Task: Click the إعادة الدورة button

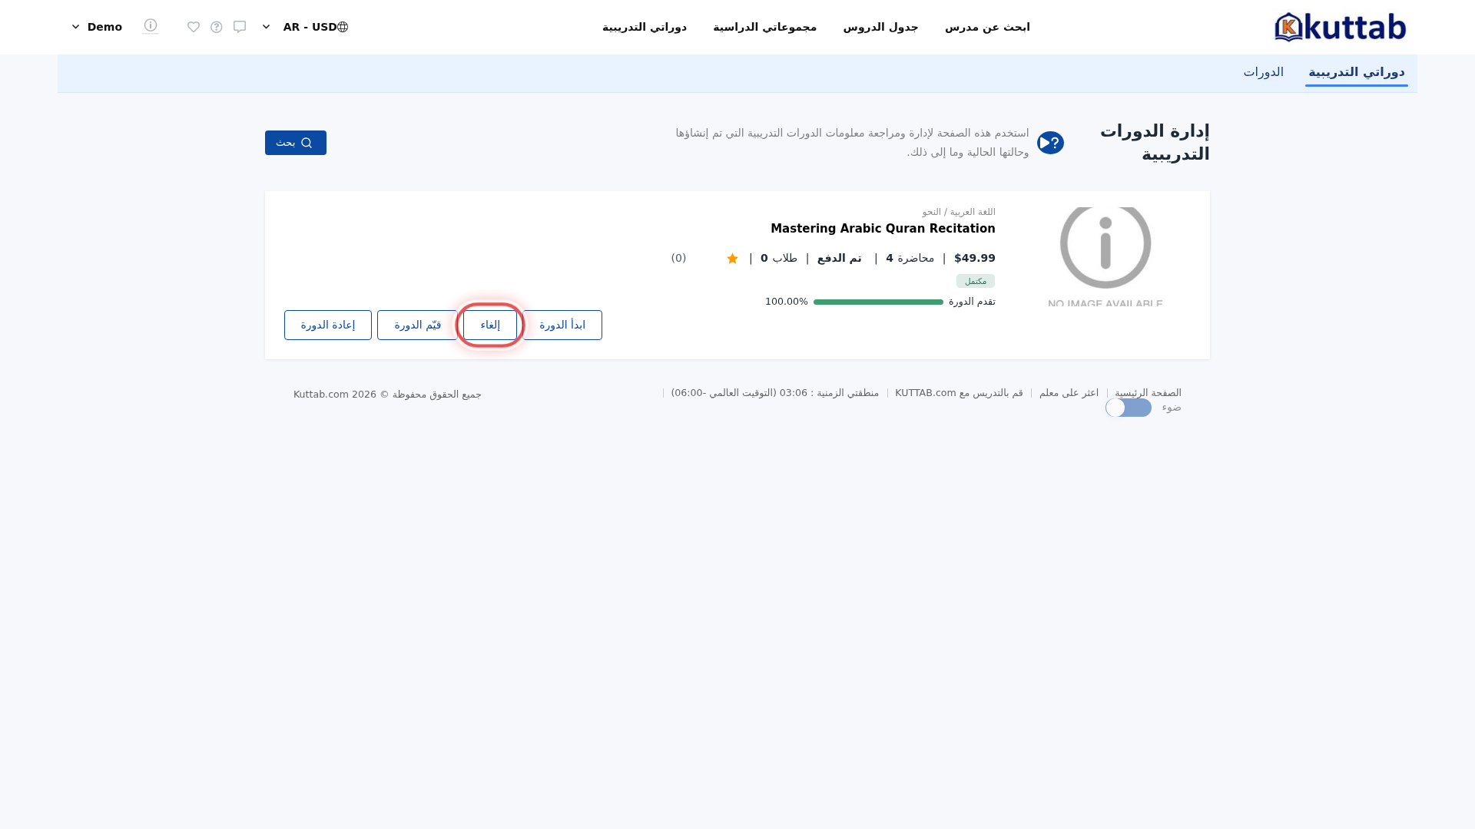Action: [328, 325]
